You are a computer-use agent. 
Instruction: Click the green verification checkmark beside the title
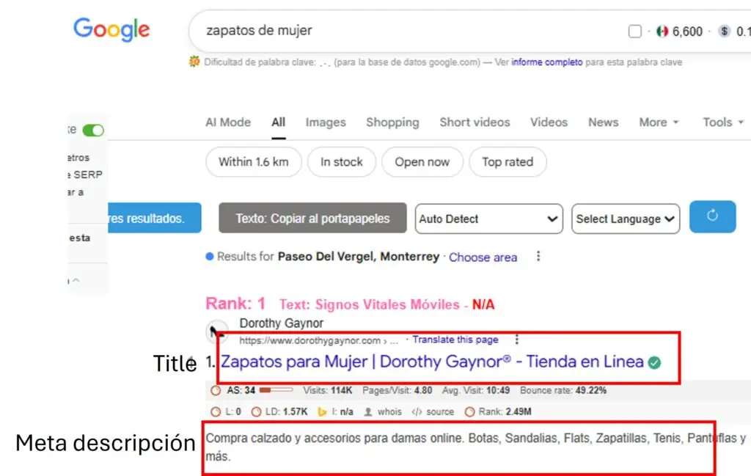[x=655, y=363]
